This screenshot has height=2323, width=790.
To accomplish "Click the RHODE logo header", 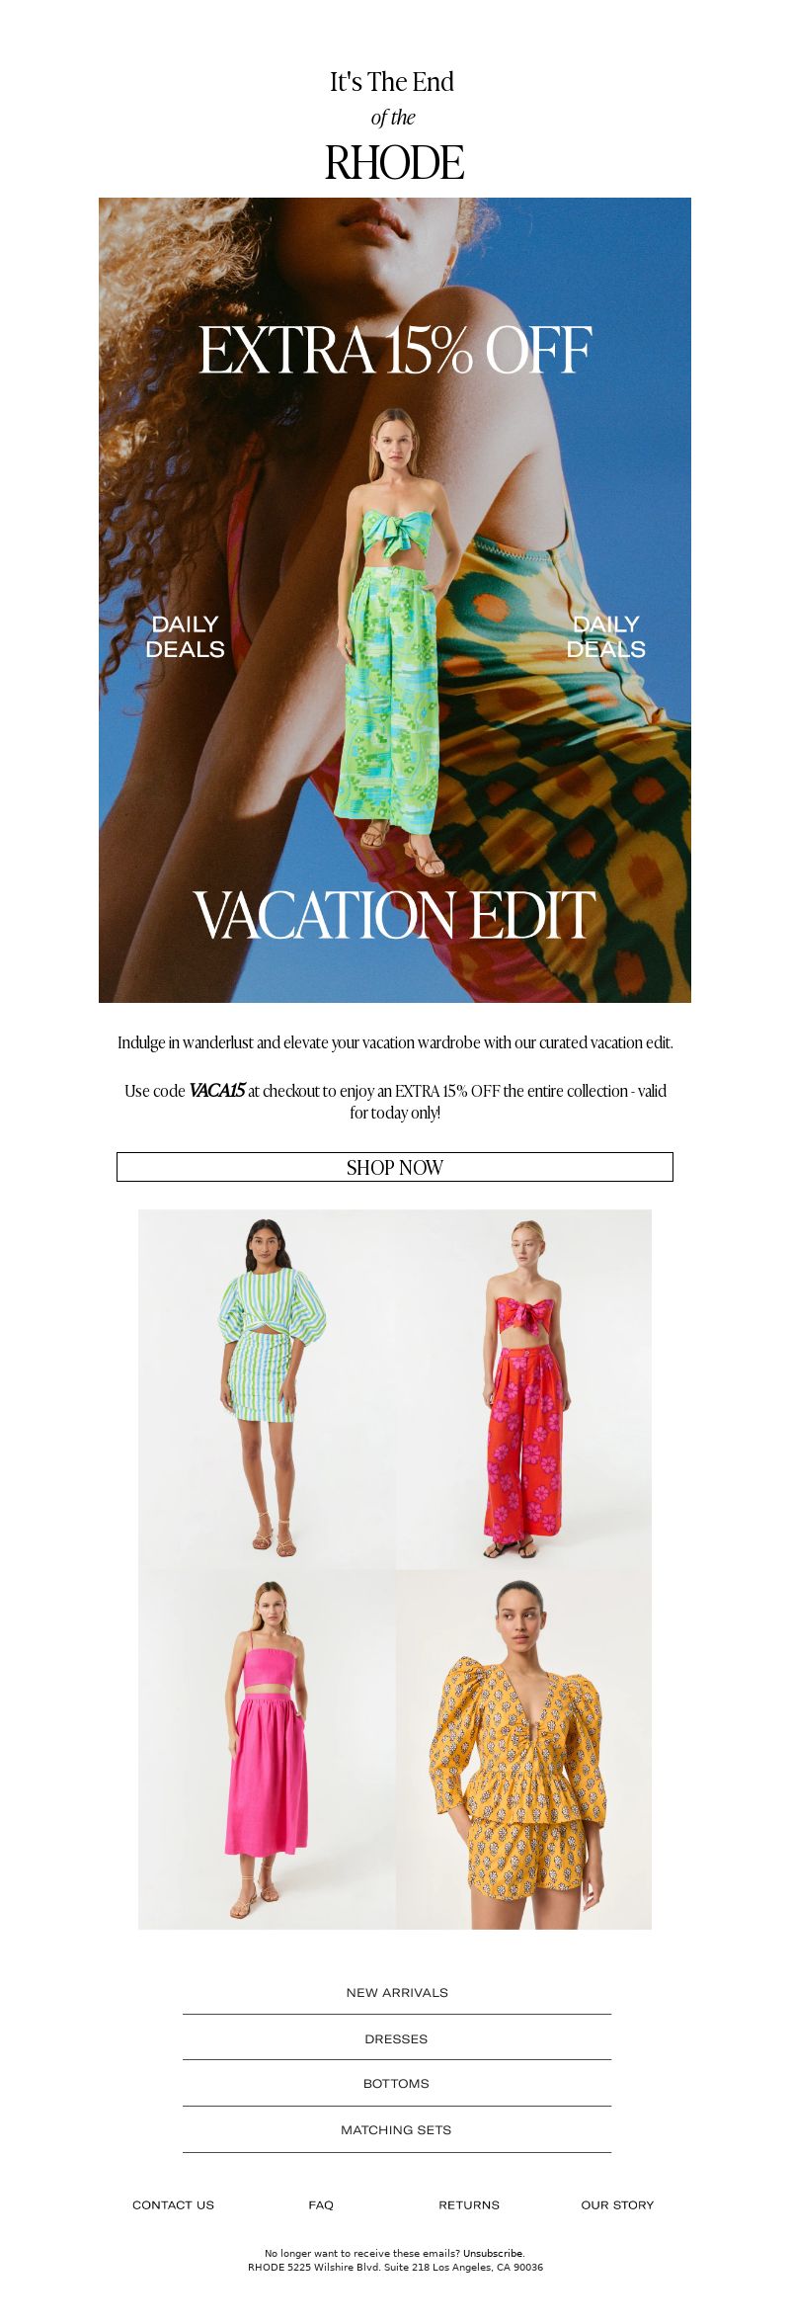I will coord(395,163).
